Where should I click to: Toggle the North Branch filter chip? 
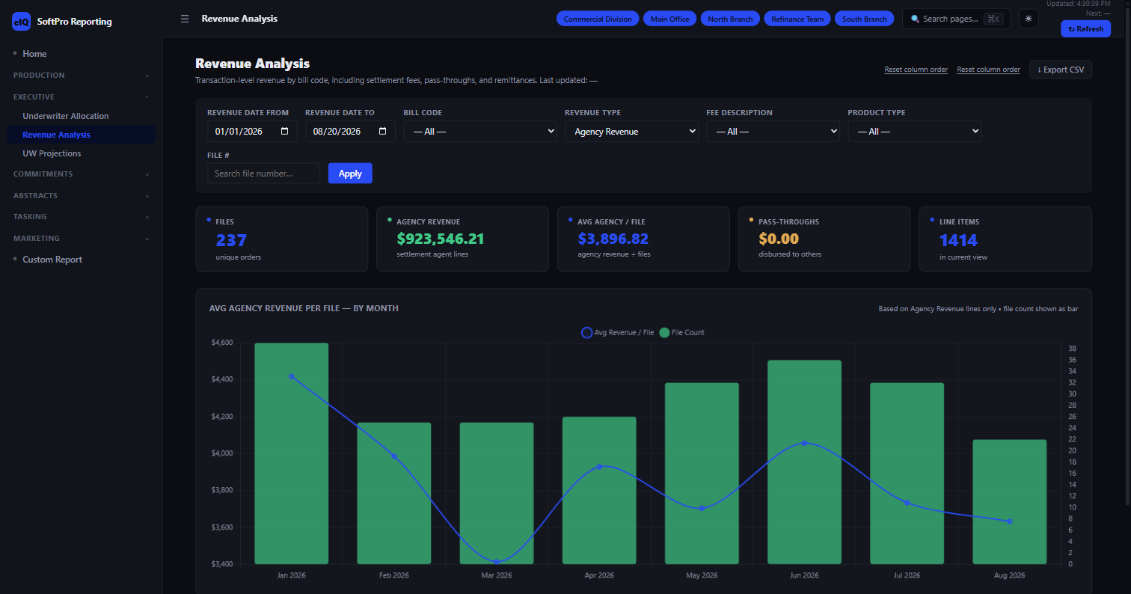[730, 19]
